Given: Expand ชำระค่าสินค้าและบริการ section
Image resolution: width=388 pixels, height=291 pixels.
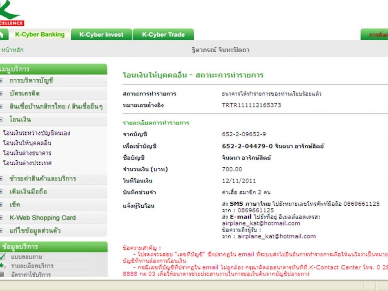Looking at the screenshot, I should (x=42, y=179).
